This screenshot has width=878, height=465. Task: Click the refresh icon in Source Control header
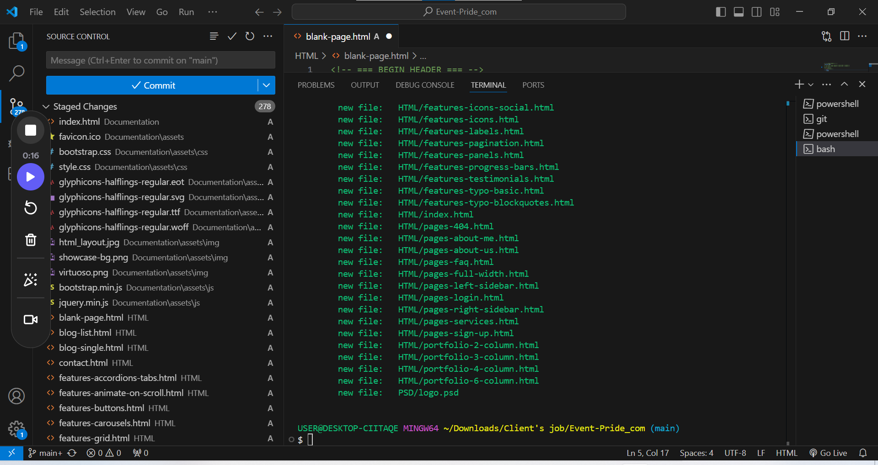(250, 36)
